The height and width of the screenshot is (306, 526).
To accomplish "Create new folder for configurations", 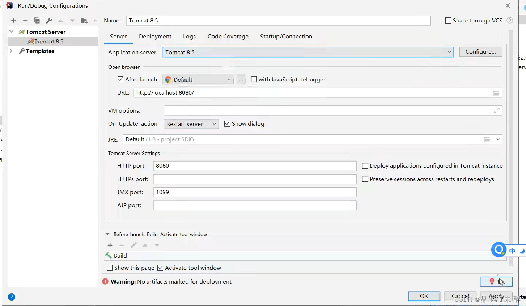I will click(x=84, y=21).
